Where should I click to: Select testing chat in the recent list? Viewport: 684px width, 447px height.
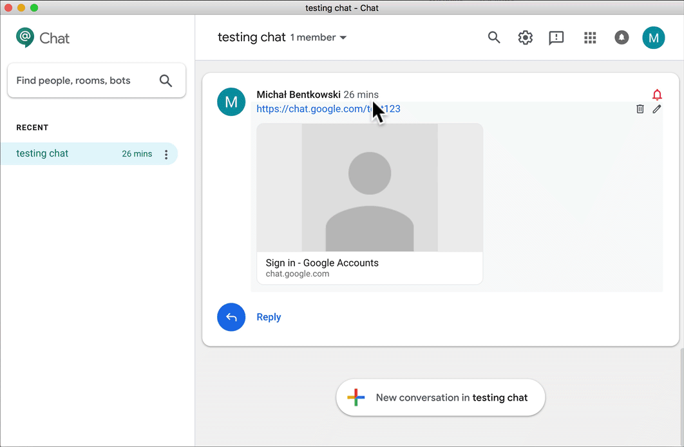[x=90, y=153]
